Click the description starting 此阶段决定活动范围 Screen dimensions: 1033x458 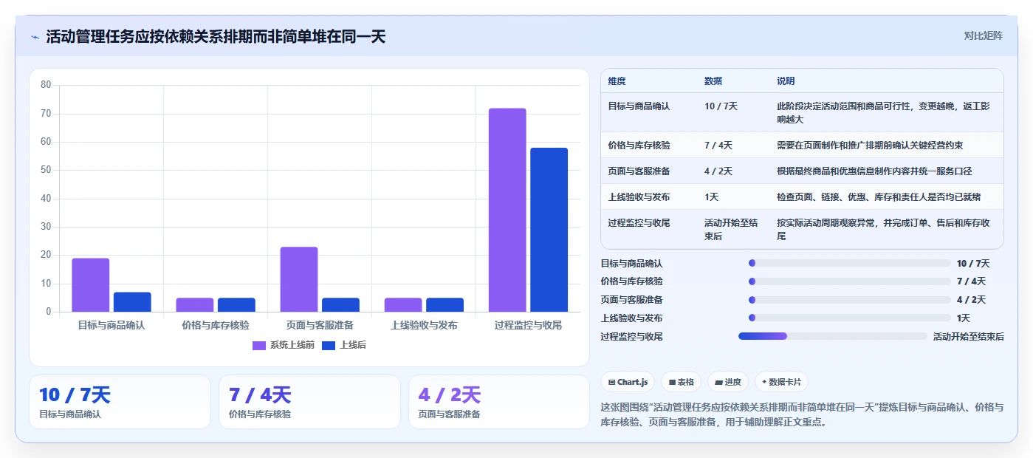point(882,113)
